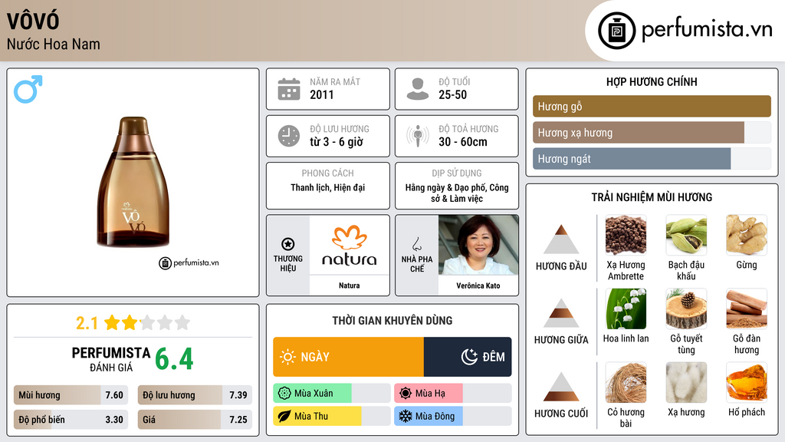Click the Dịp sử dụng occasions text

[x=457, y=193]
